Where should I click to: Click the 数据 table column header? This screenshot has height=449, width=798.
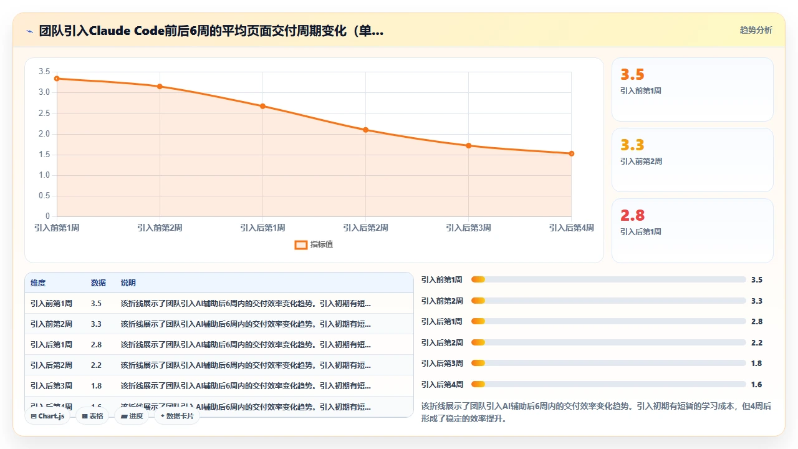click(99, 283)
